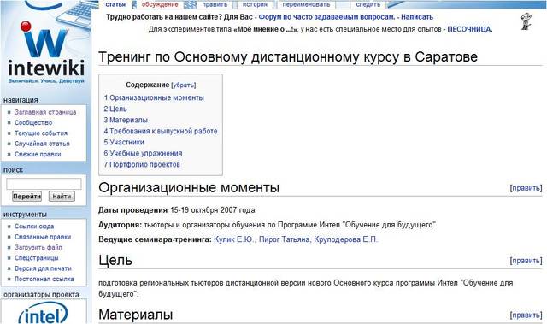Image resolution: width=547 pixels, height=324 pixels.
Task: Click the page title Тренинг по Основному дистанционному курсу
Action: (x=288, y=56)
